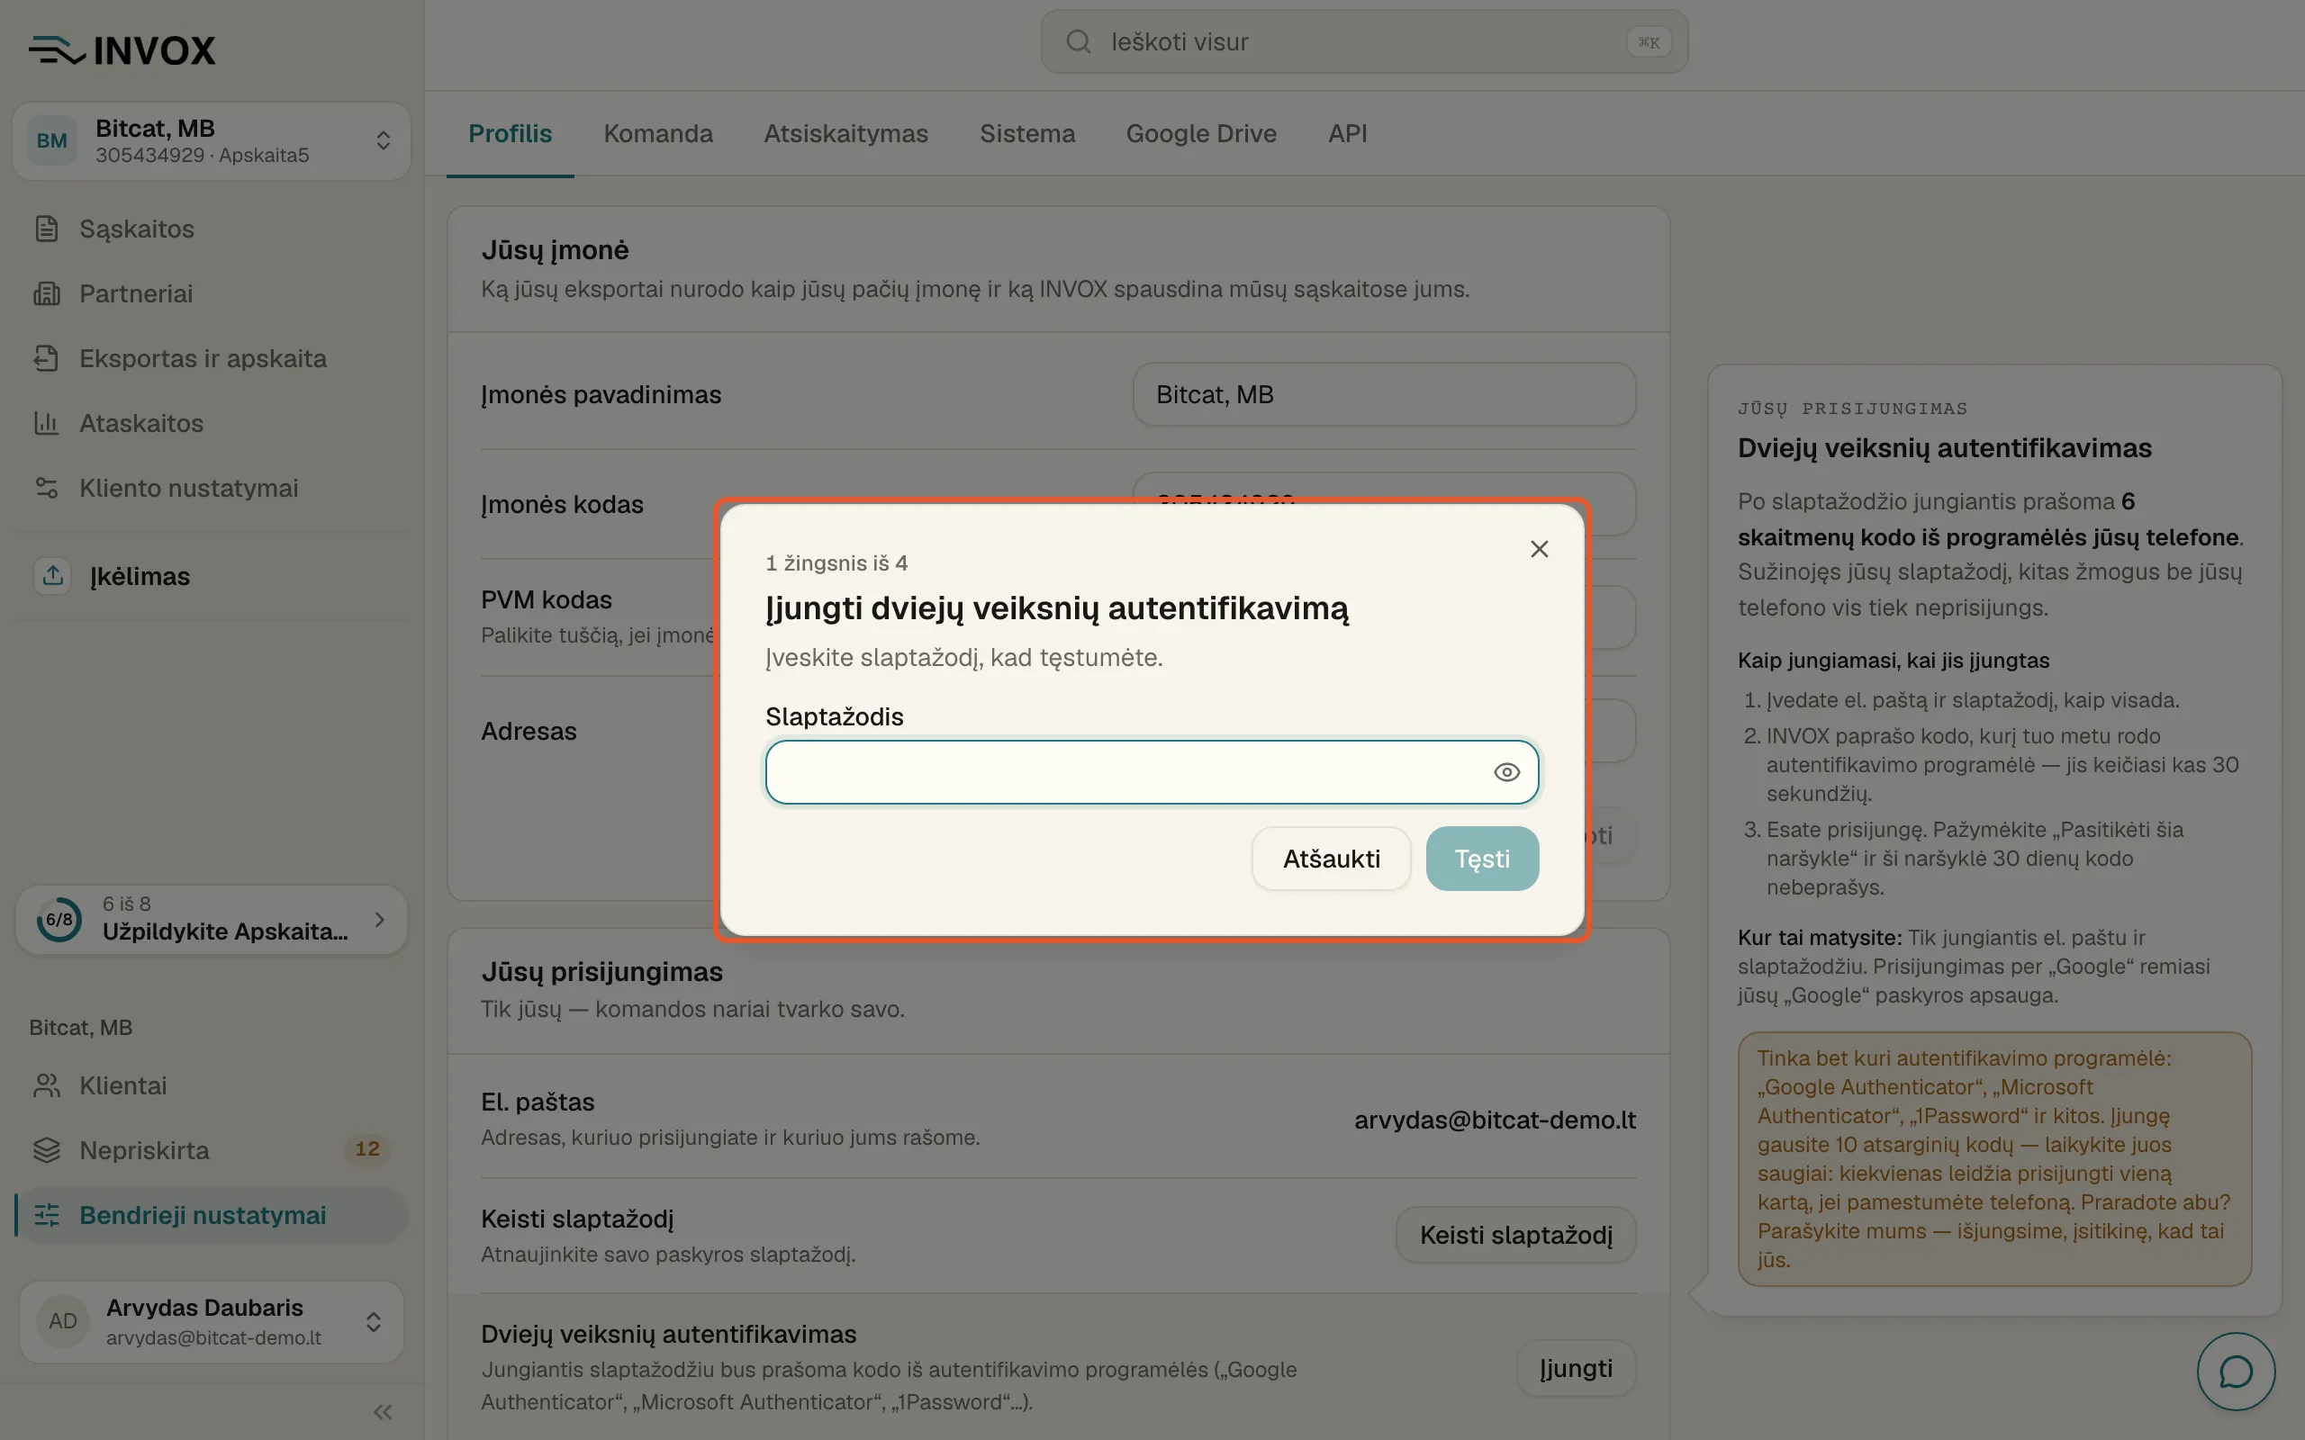Open the chat support bubble
Viewport: 2305px width, 1440px height.
pos(2236,1372)
